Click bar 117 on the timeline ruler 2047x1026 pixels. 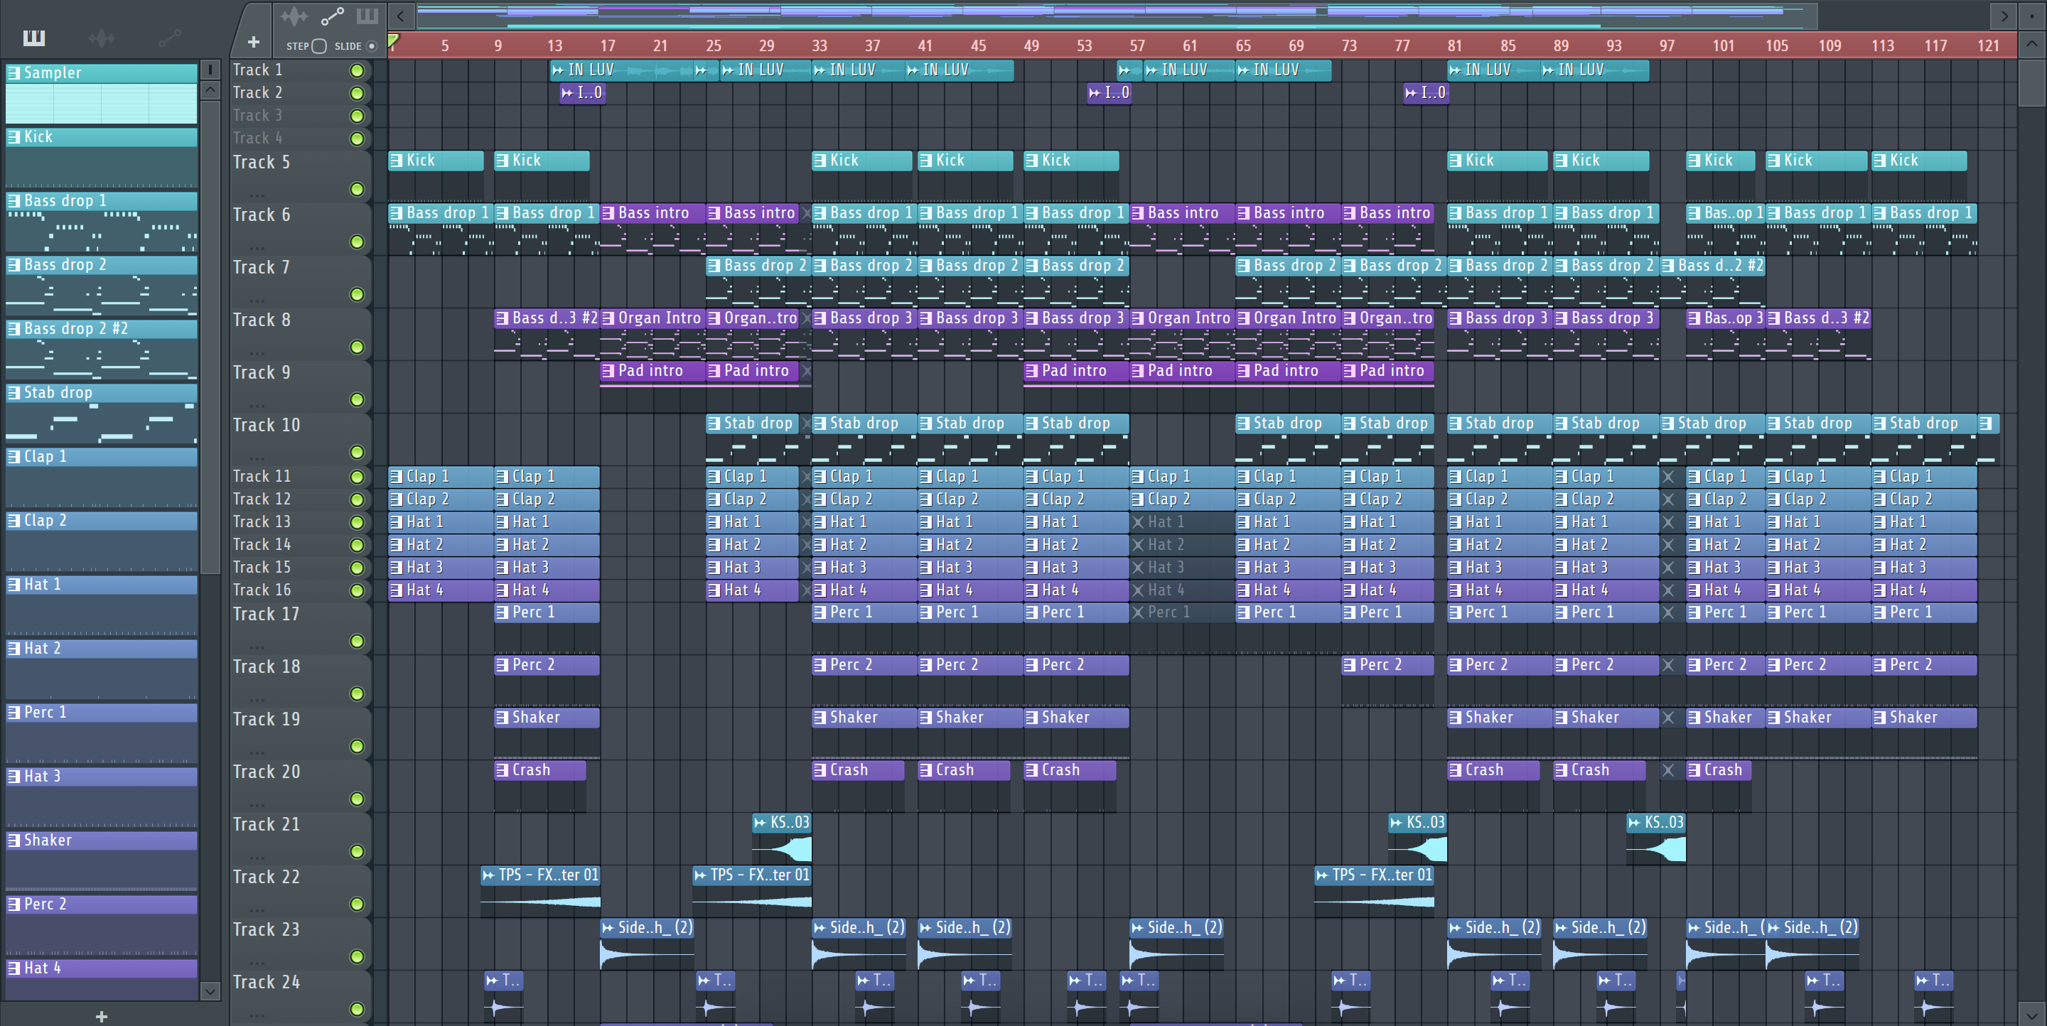pos(1935,46)
